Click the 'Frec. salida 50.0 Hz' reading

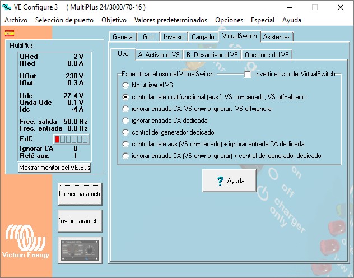click(x=54, y=122)
